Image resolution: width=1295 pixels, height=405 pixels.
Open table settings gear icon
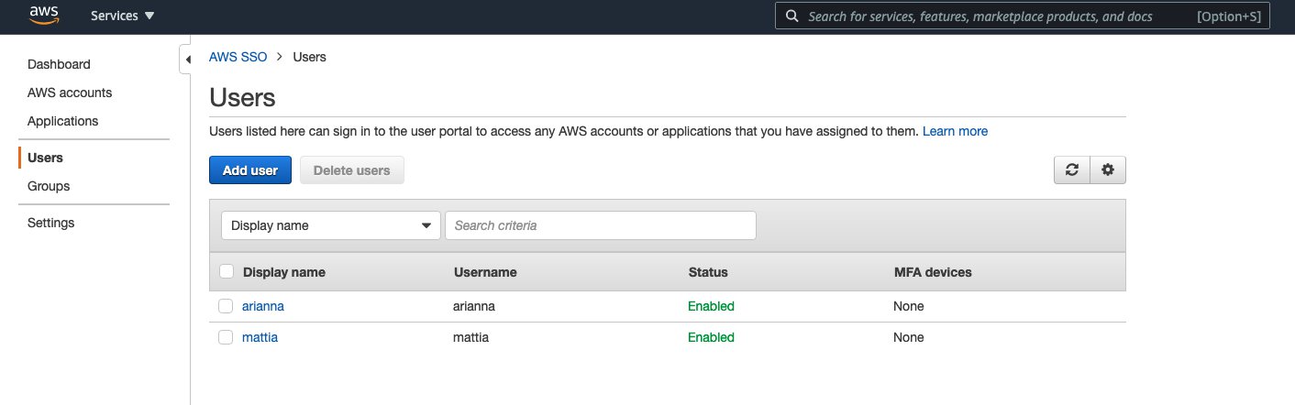[1108, 170]
